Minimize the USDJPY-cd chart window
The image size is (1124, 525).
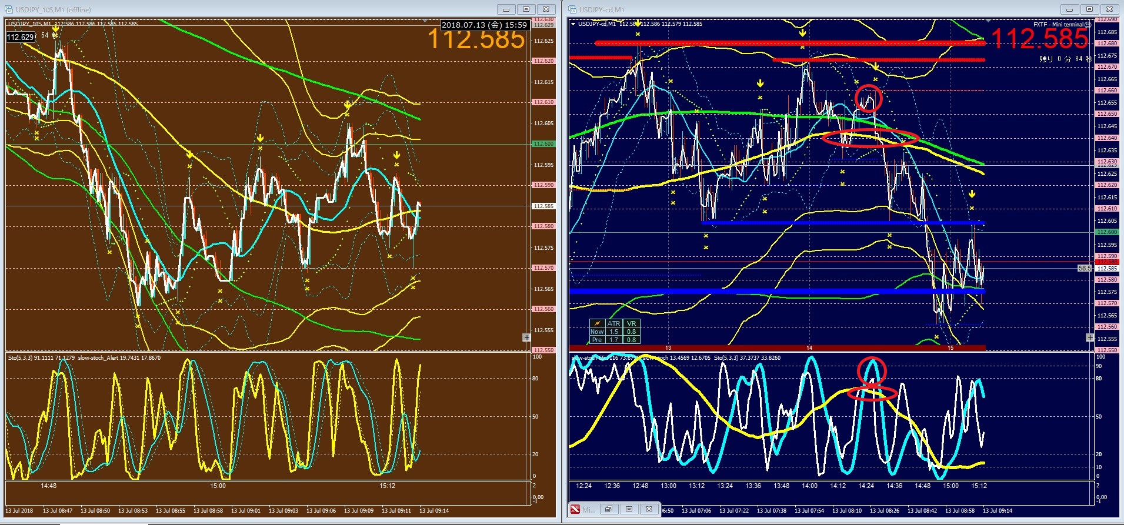(x=1069, y=9)
